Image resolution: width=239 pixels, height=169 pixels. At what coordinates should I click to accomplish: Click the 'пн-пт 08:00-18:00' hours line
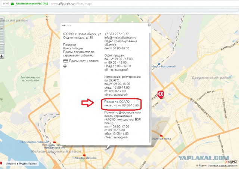point(117,48)
